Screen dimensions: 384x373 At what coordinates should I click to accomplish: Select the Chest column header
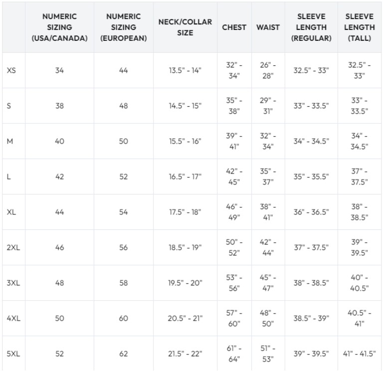click(x=234, y=27)
